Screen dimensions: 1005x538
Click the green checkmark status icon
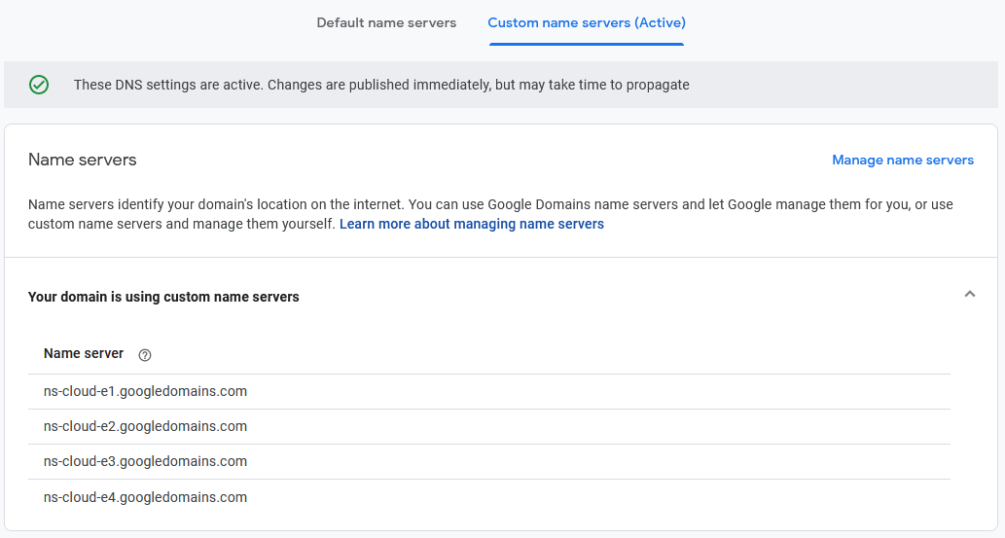pos(39,85)
